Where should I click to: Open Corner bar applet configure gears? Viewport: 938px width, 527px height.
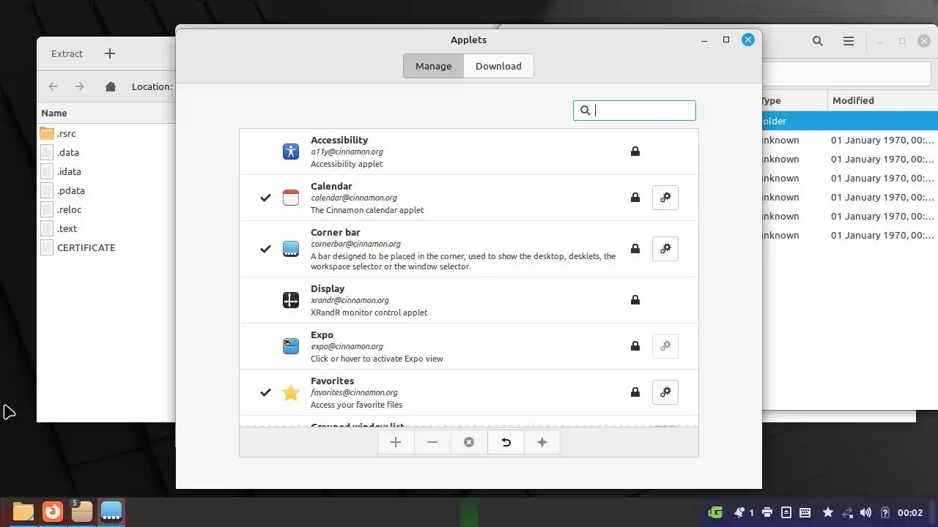665,249
